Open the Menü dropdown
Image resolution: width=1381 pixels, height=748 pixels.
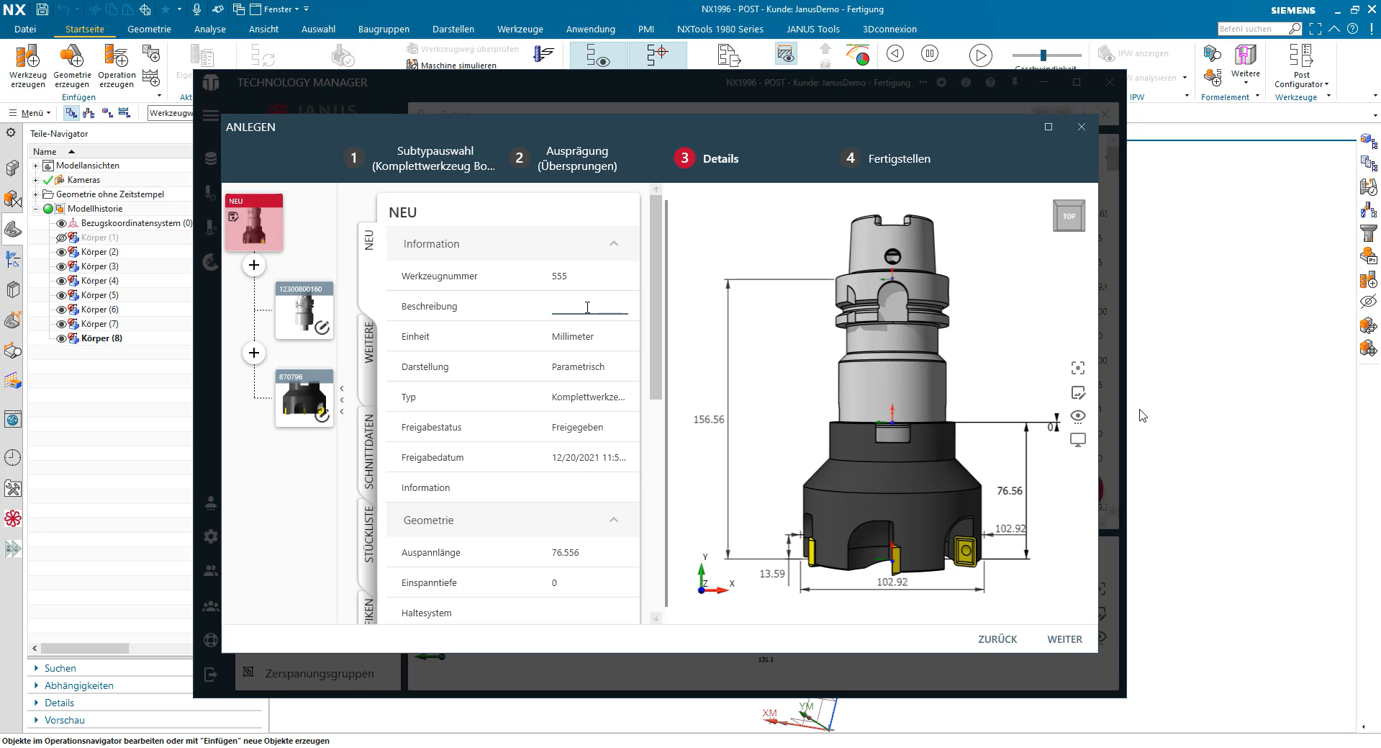point(30,113)
